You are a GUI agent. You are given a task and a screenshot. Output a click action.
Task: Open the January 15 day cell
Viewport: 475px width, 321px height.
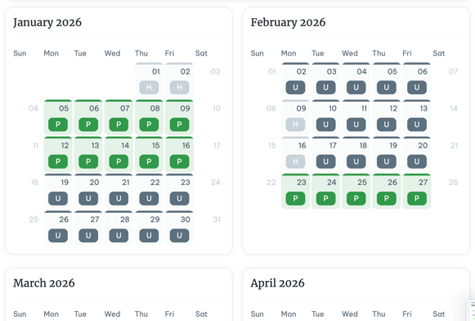pyautogui.click(x=149, y=155)
